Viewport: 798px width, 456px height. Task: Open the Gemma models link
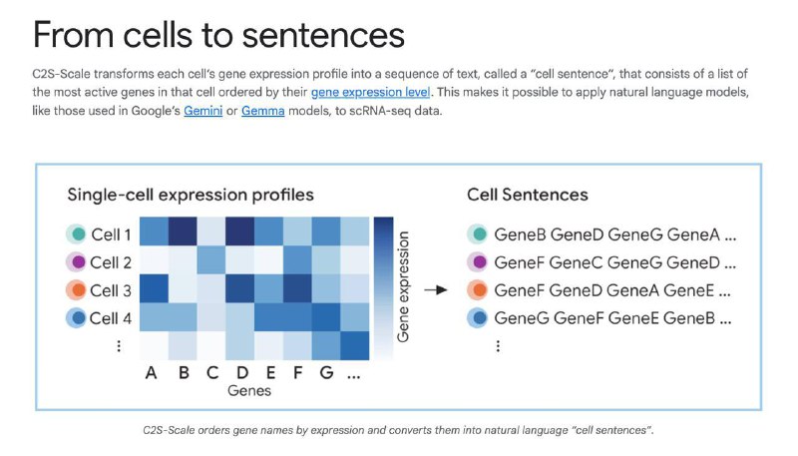(262, 111)
